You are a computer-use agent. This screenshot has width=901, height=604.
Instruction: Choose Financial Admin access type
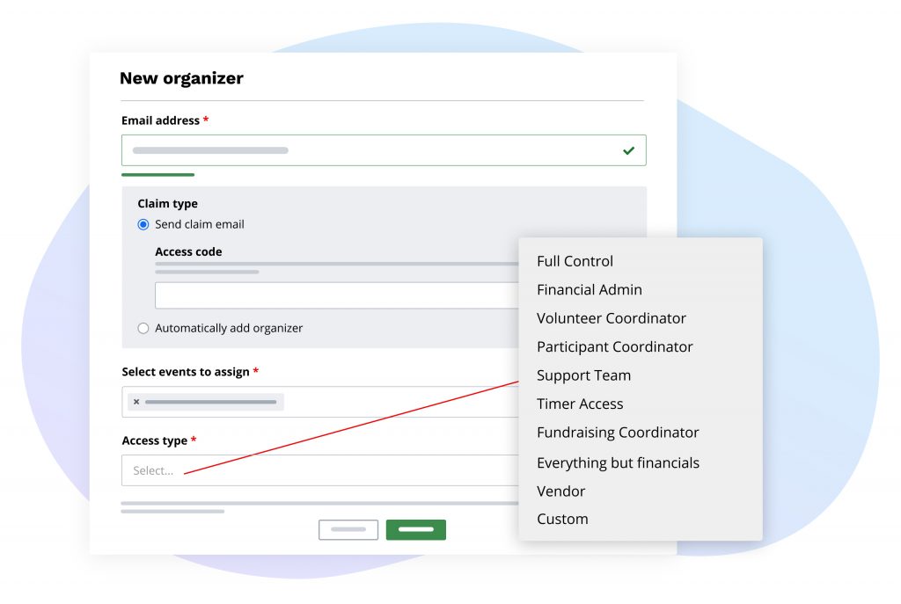click(589, 289)
